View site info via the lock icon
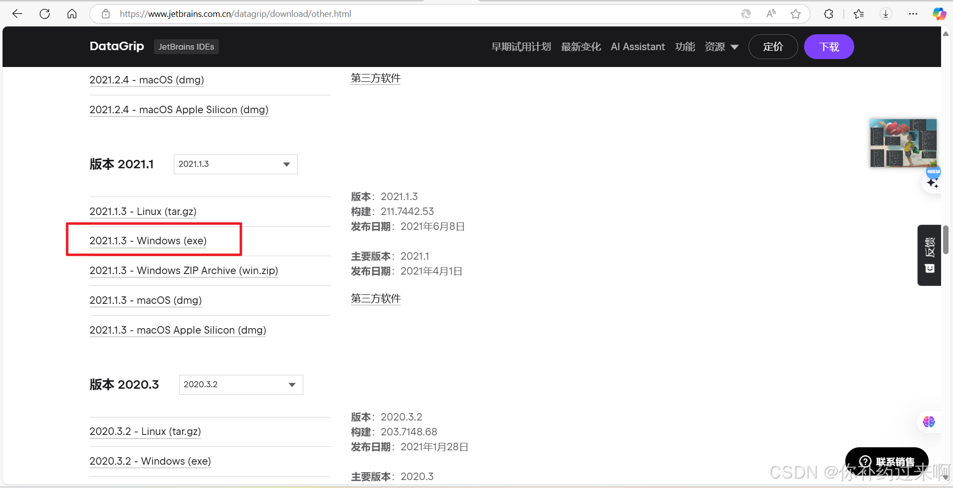Screen dimensions: 953x488 pos(106,14)
